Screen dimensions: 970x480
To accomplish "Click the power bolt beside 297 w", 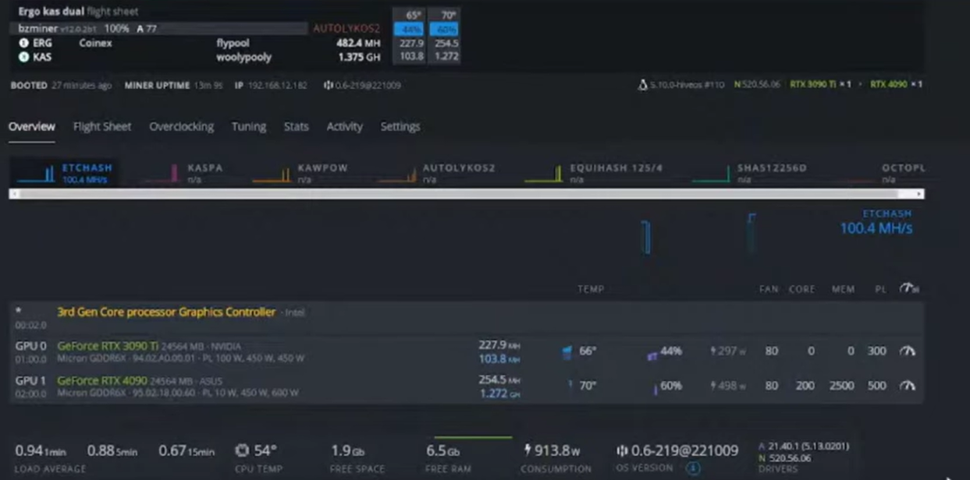I will [713, 351].
